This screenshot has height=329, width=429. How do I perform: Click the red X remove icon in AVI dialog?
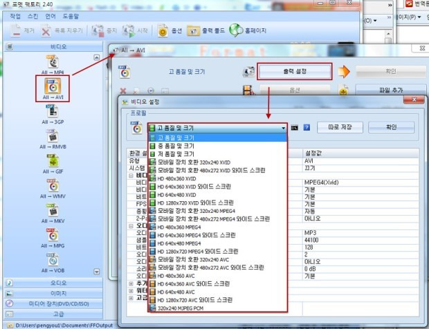[123, 91]
